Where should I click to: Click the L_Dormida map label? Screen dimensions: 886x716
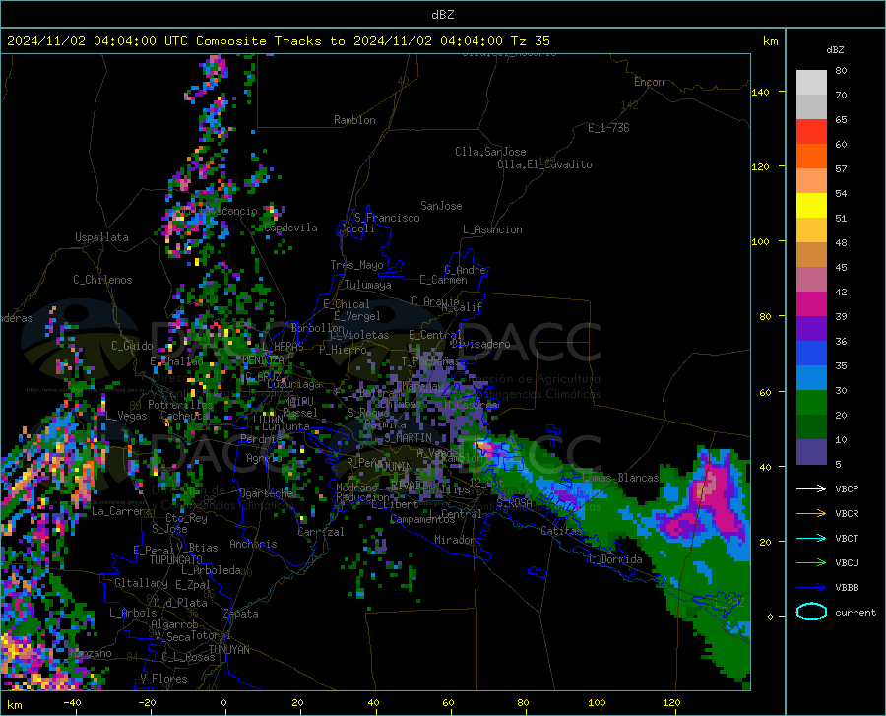click(614, 559)
